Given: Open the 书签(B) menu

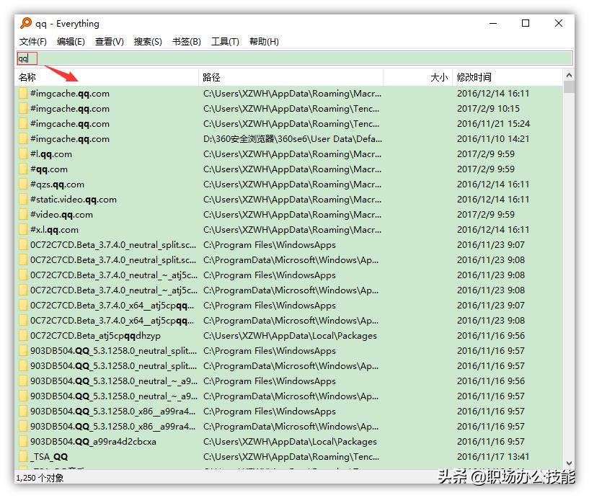Looking at the screenshot, I should 186,41.
